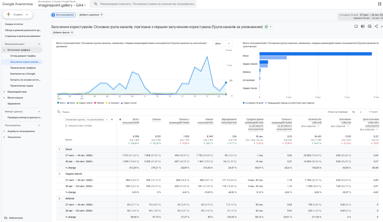The width and height of the screenshot is (383, 222).
Task: Open Страницы в реальном времени
Action: point(22,36)
